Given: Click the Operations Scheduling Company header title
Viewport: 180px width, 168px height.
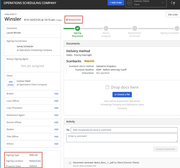Looking at the screenshot, I should click(30, 3).
